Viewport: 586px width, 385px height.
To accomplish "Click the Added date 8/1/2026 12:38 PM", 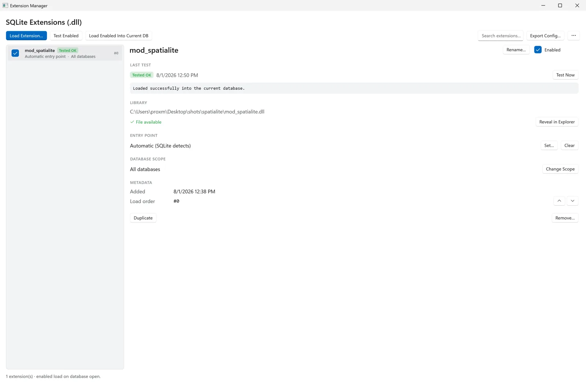I will tap(194, 191).
